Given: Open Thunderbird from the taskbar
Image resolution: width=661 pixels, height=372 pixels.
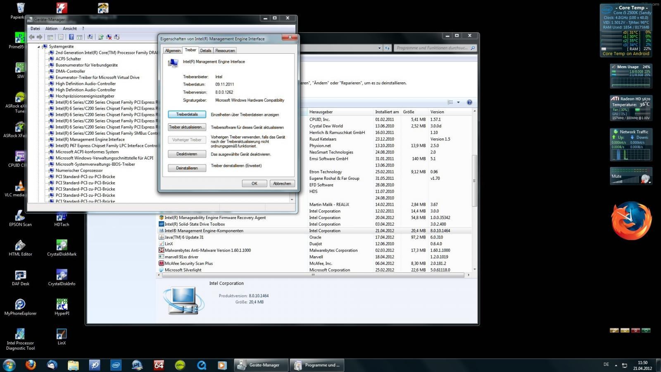Looking at the screenshot, I should coord(52,365).
